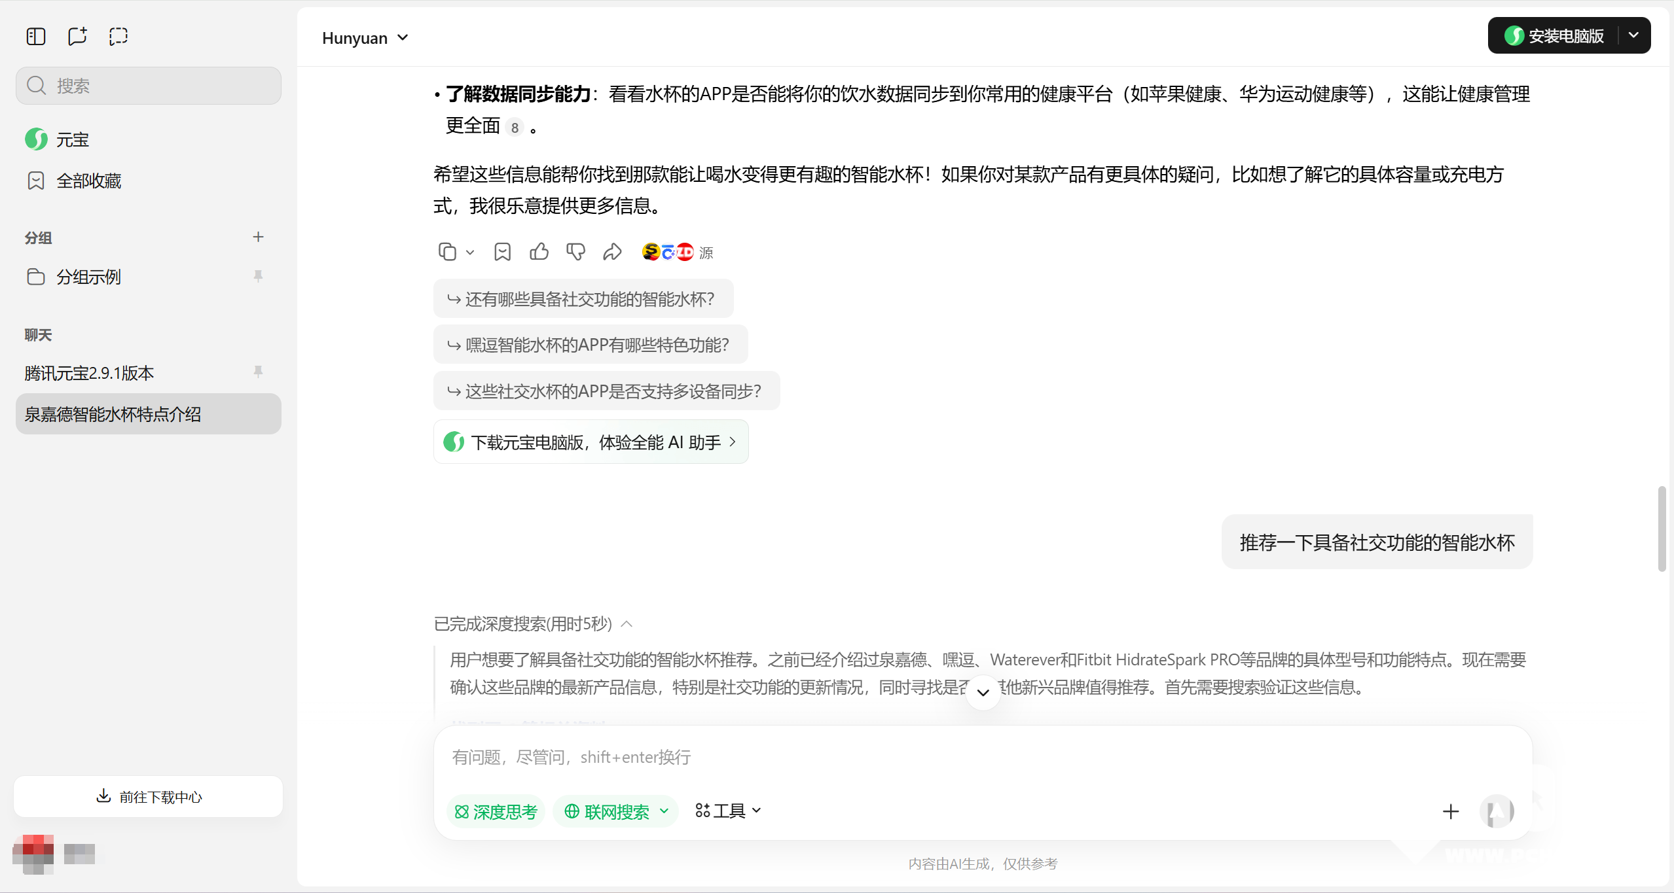Viewport: 1674px width, 893px height.
Task: Start a new chat via top icon
Action: (77, 37)
